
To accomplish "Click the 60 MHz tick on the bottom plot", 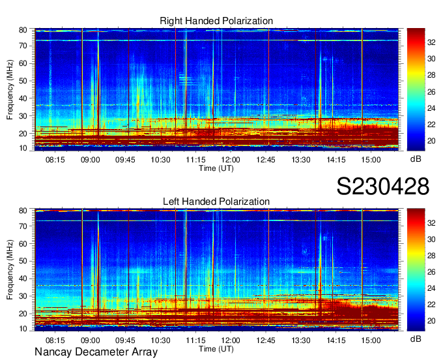I will 23,244.
